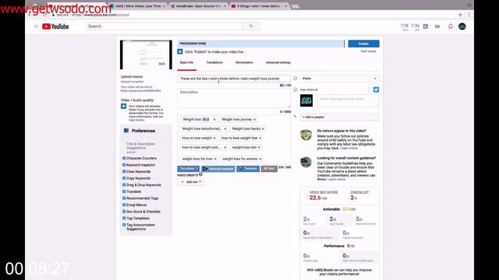Remove the 'weight loss for men' tag
The width and height of the screenshot is (499, 280).
pyautogui.click(x=215, y=159)
